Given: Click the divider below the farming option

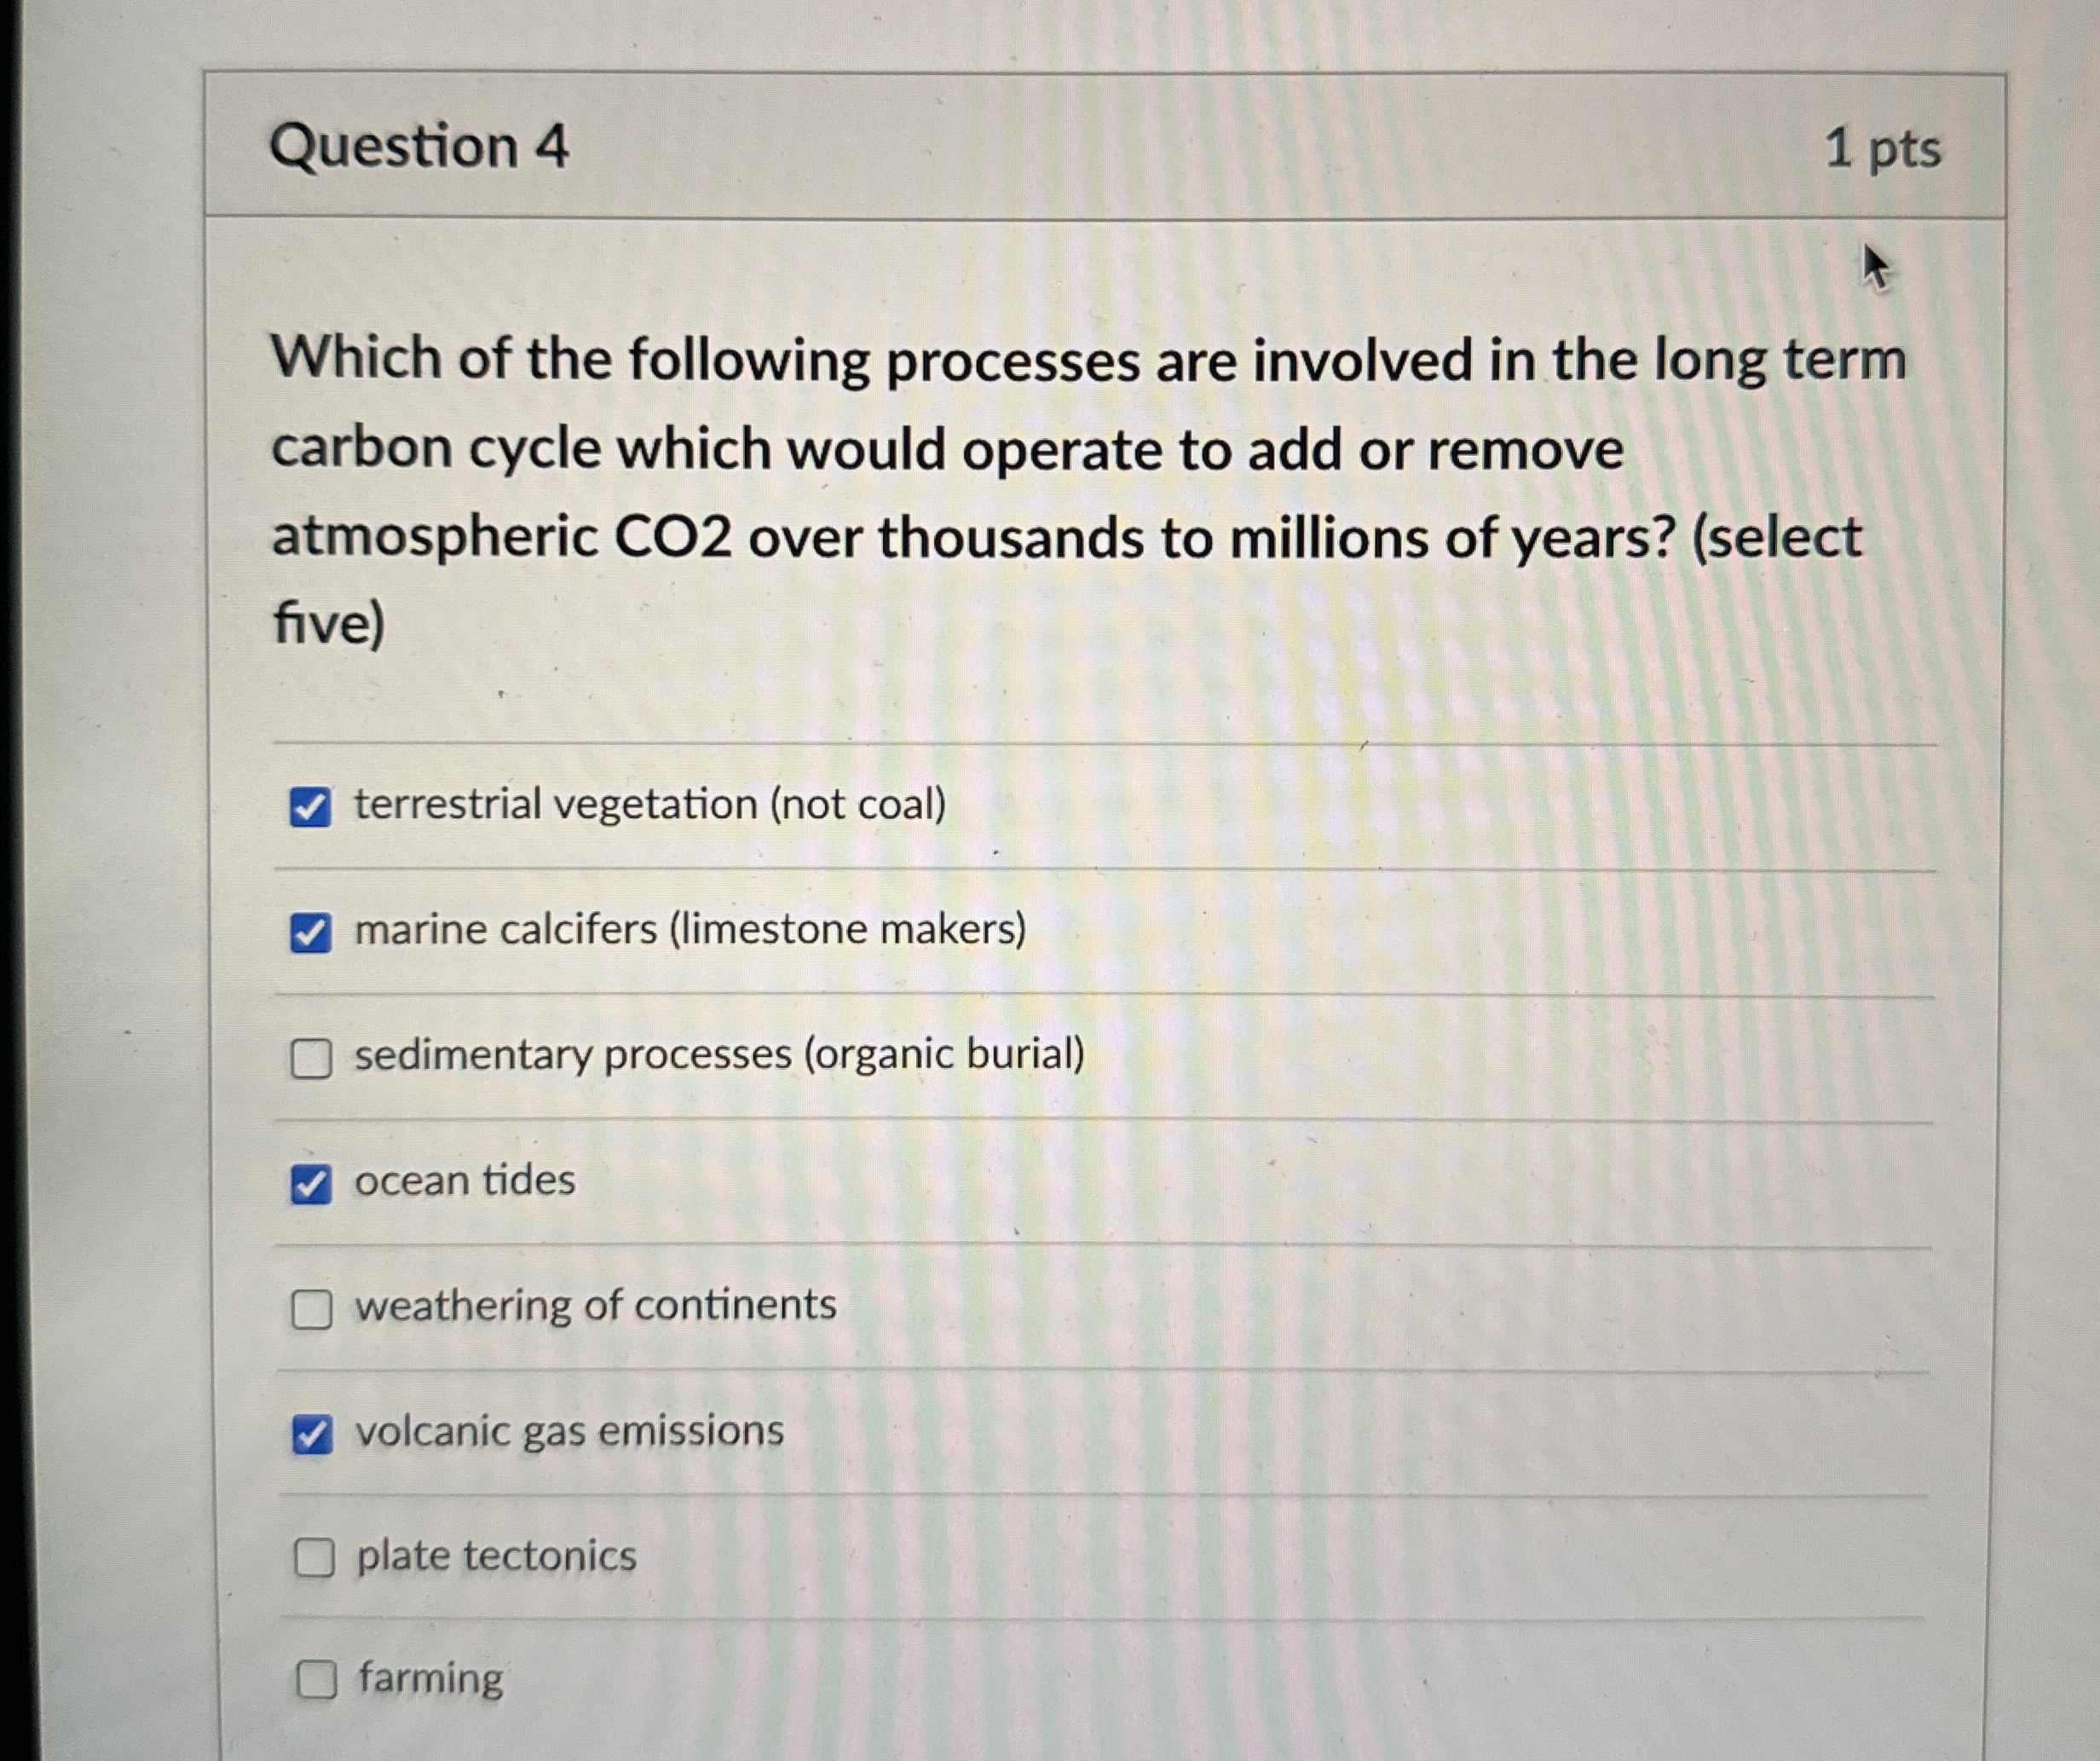Looking at the screenshot, I should pyautogui.click(x=1100, y=1740).
